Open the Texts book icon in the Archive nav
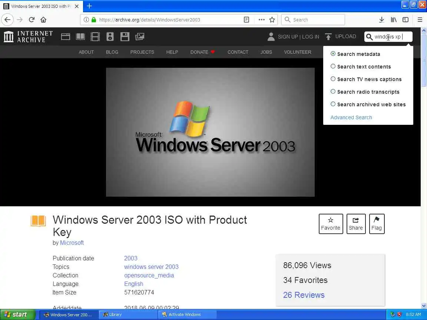427x320 pixels. coord(80,36)
